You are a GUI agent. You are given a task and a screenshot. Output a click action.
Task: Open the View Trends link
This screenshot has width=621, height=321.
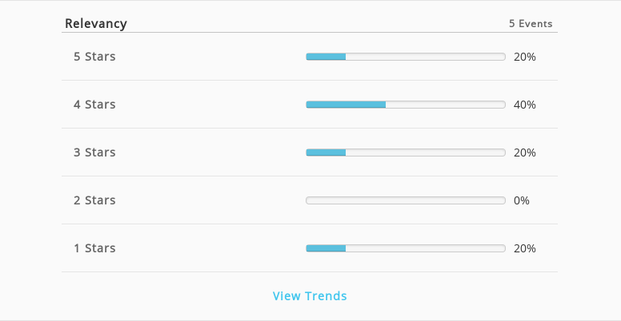(x=310, y=295)
